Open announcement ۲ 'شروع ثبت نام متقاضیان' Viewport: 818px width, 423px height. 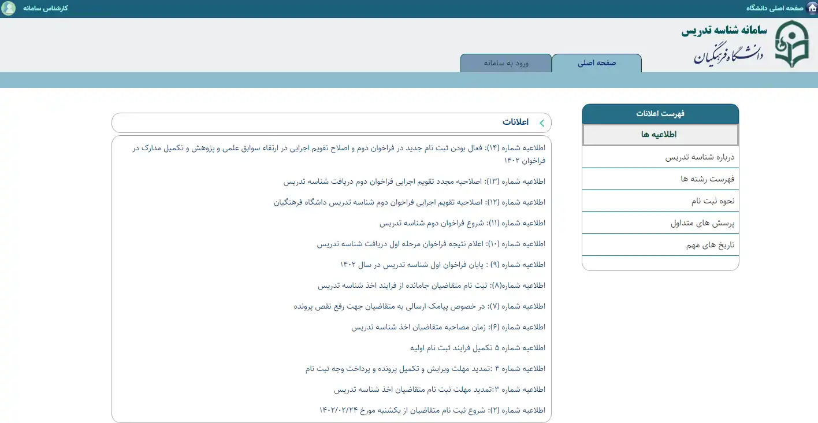pos(432,410)
